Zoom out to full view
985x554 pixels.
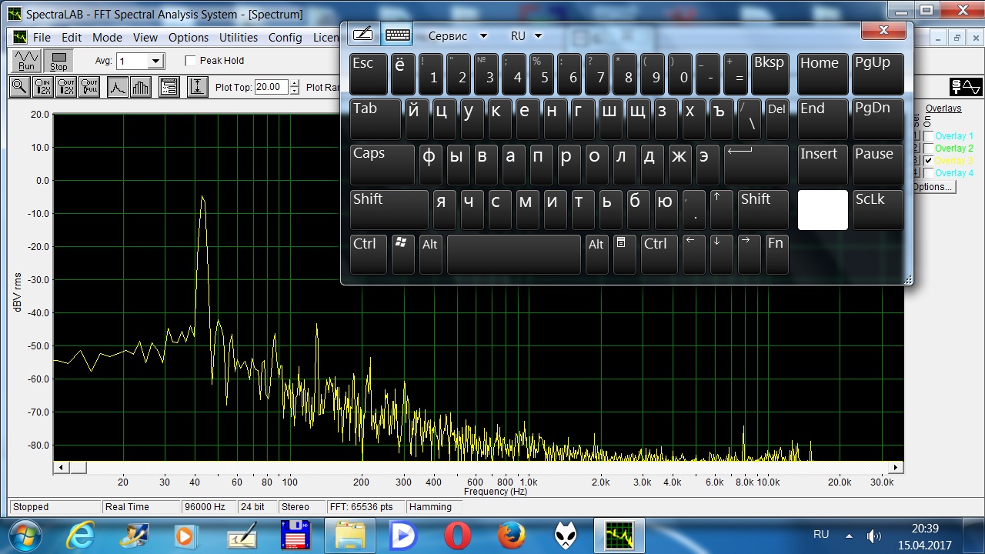(x=89, y=87)
